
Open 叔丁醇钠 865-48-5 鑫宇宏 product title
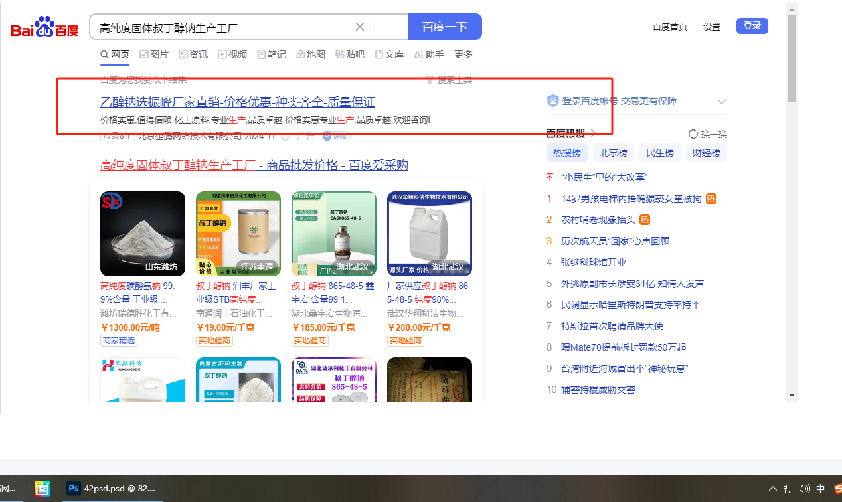[x=332, y=292]
